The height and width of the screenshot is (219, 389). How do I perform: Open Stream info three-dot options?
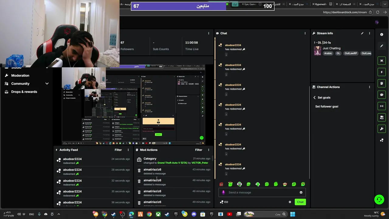click(x=370, y=33)
